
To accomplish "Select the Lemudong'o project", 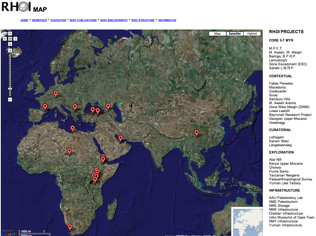I will click(x=278, y=60).
